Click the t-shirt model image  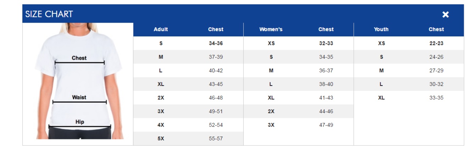(x=78, y=81)
